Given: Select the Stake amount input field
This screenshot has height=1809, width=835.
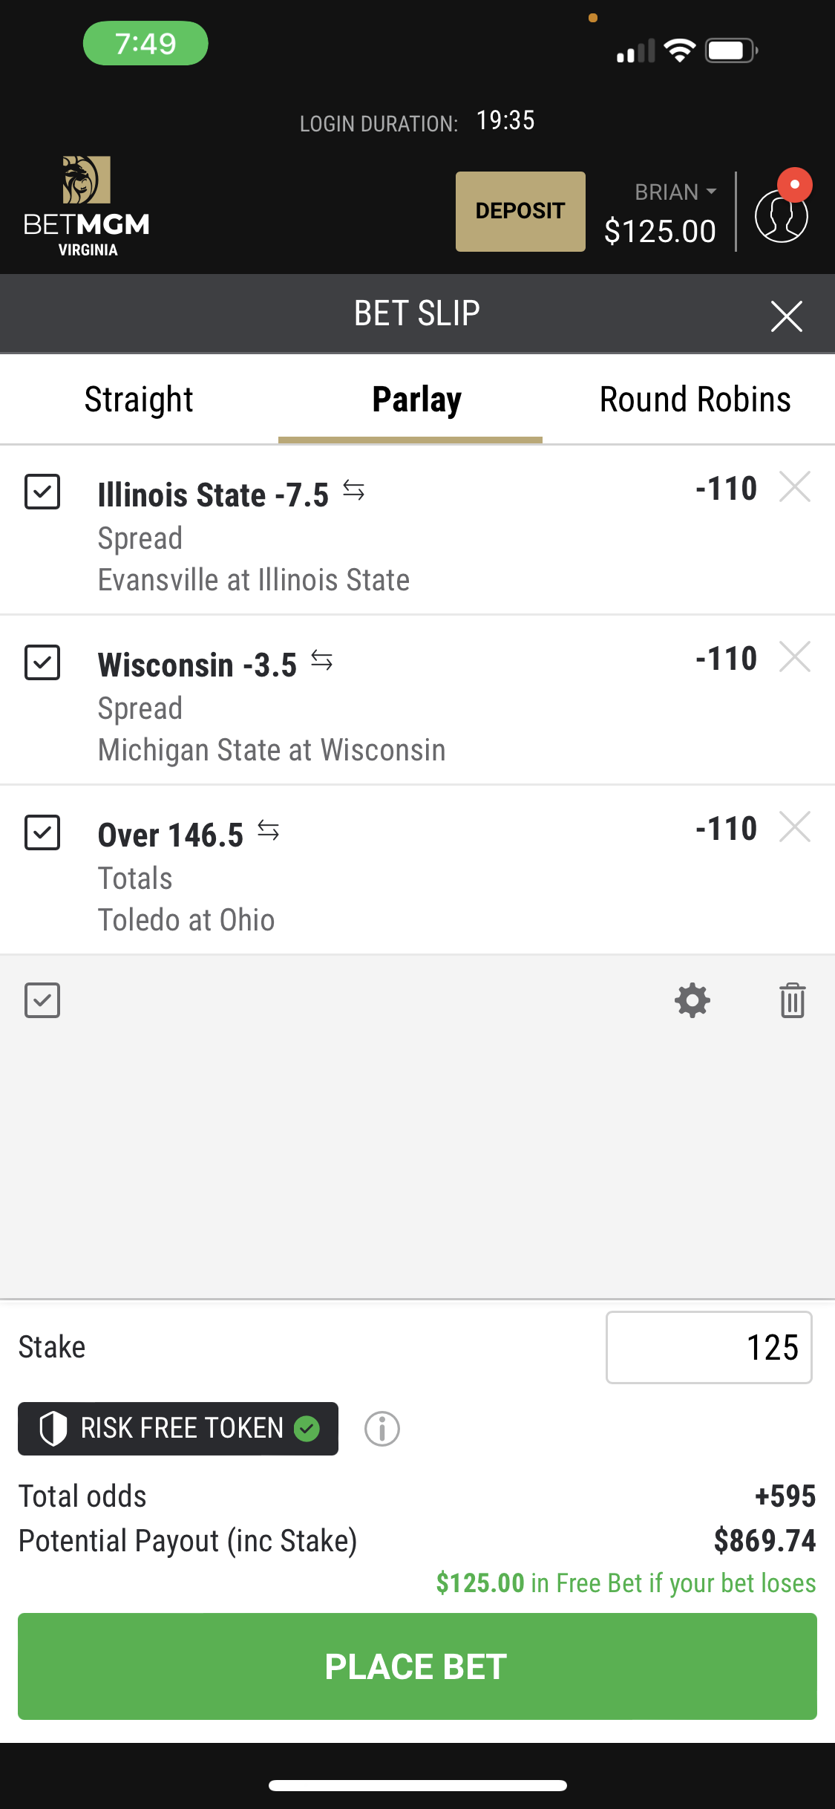Looking at the screenshot, I should (709, 1347).
